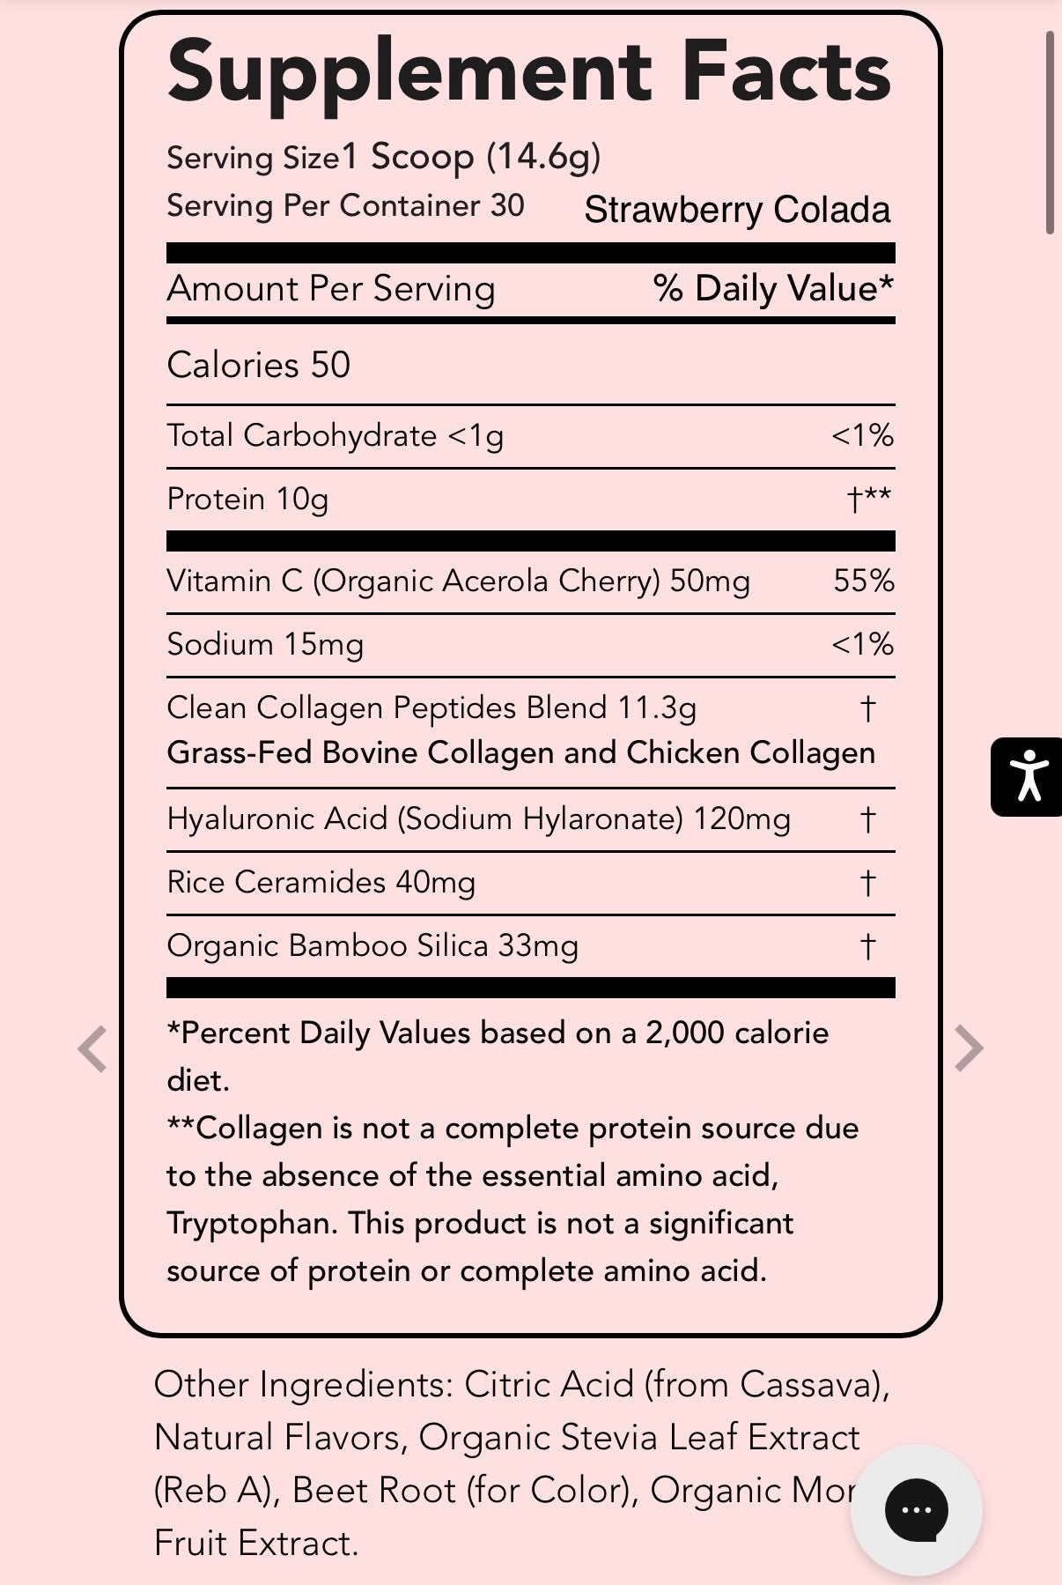The image size is (1062, 1585).
Task: Click the Collagen incomplete protein footnote
Action: [513, 1199]
